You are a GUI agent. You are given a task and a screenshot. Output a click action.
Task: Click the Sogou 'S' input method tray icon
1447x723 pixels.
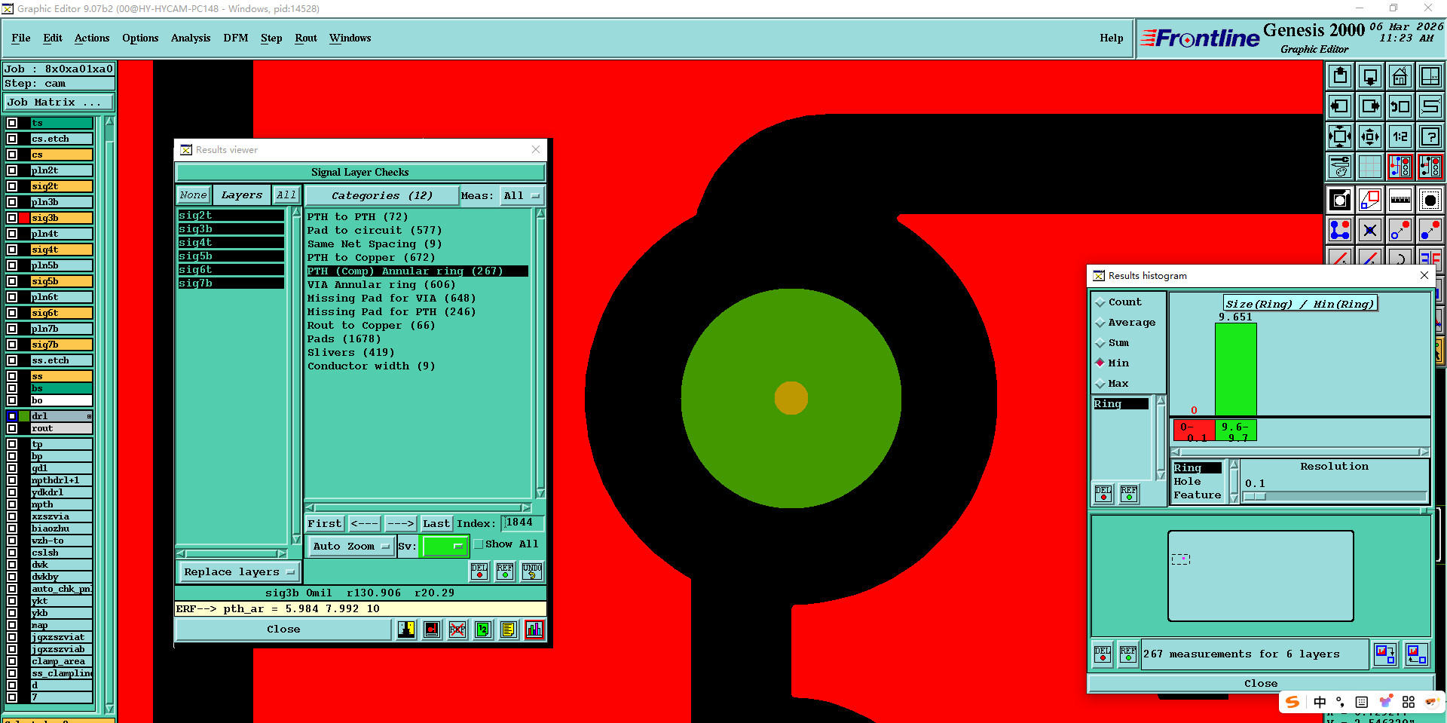coord(1293,702)
